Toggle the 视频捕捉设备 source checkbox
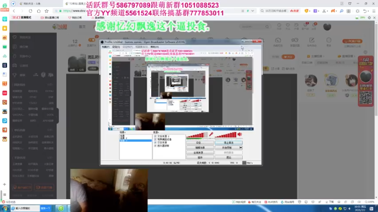The width and height of the screenshot is (378, 212). (x=155, y=140)
